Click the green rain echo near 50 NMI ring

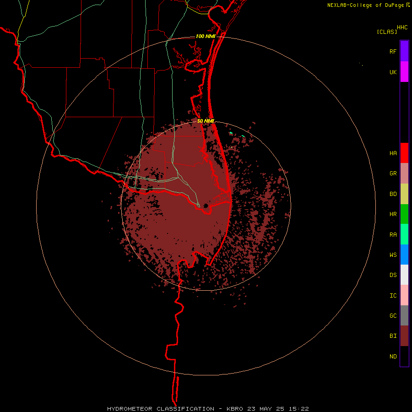231,133
